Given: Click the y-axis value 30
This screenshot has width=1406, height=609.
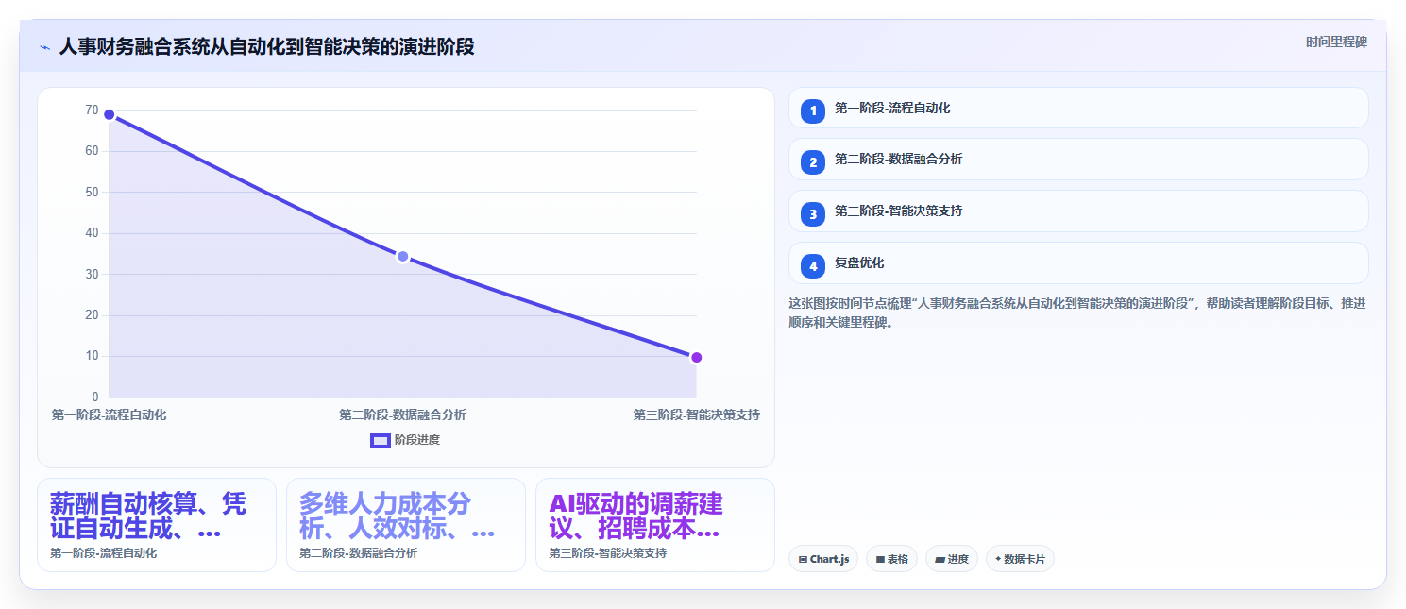Looking at the screenshot, I should pyautogui.click(x=92, y=274).
